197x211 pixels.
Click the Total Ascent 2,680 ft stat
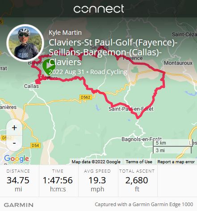pyautogui.click(x=137, y=181)
